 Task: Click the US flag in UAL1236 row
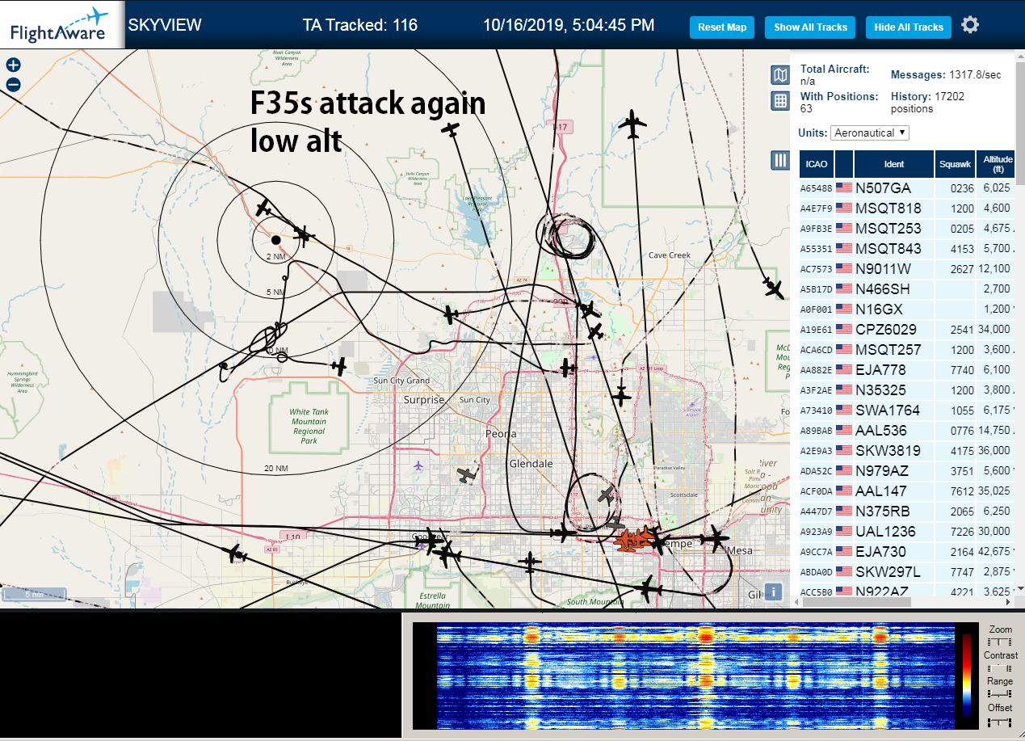(x=844, y=531)
